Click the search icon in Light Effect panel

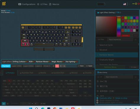[136, 39]
